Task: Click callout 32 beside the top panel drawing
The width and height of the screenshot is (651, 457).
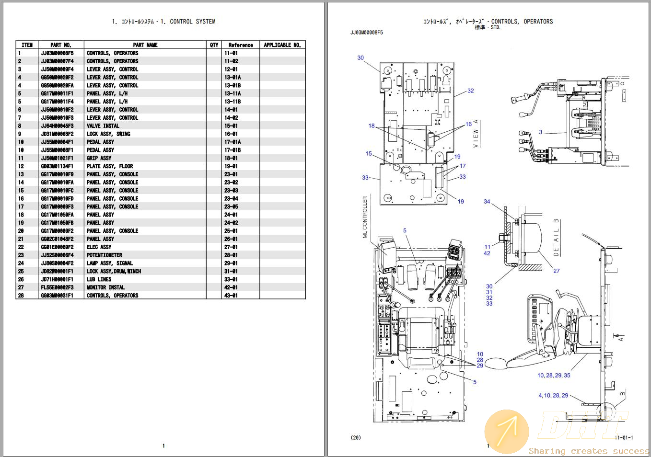Action: (470, 91)
